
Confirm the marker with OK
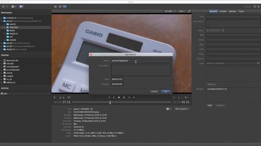166,92
